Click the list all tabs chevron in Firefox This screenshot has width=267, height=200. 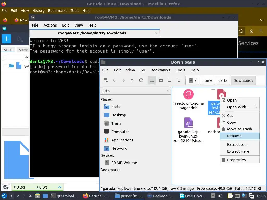[x=262, y=20]
